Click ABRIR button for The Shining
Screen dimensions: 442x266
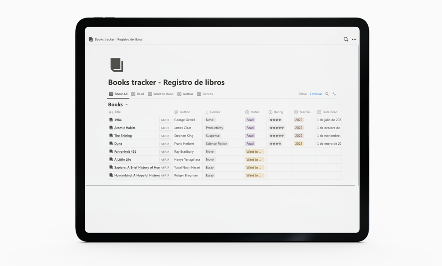point(165,136)
